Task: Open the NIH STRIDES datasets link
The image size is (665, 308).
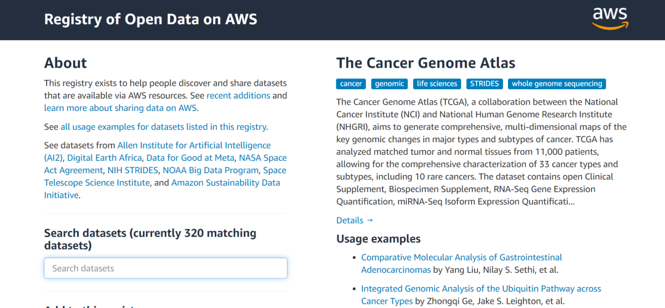Action: (x=133, y=170)
